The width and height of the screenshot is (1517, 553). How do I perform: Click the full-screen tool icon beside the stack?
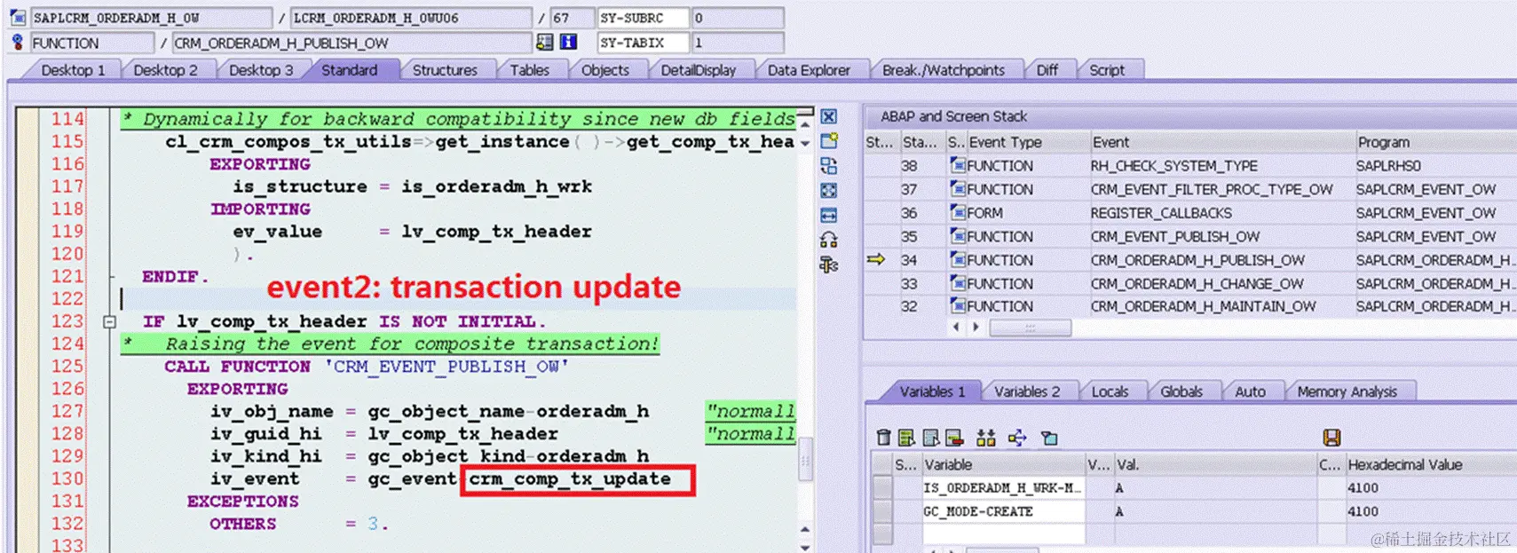[828, 190]
